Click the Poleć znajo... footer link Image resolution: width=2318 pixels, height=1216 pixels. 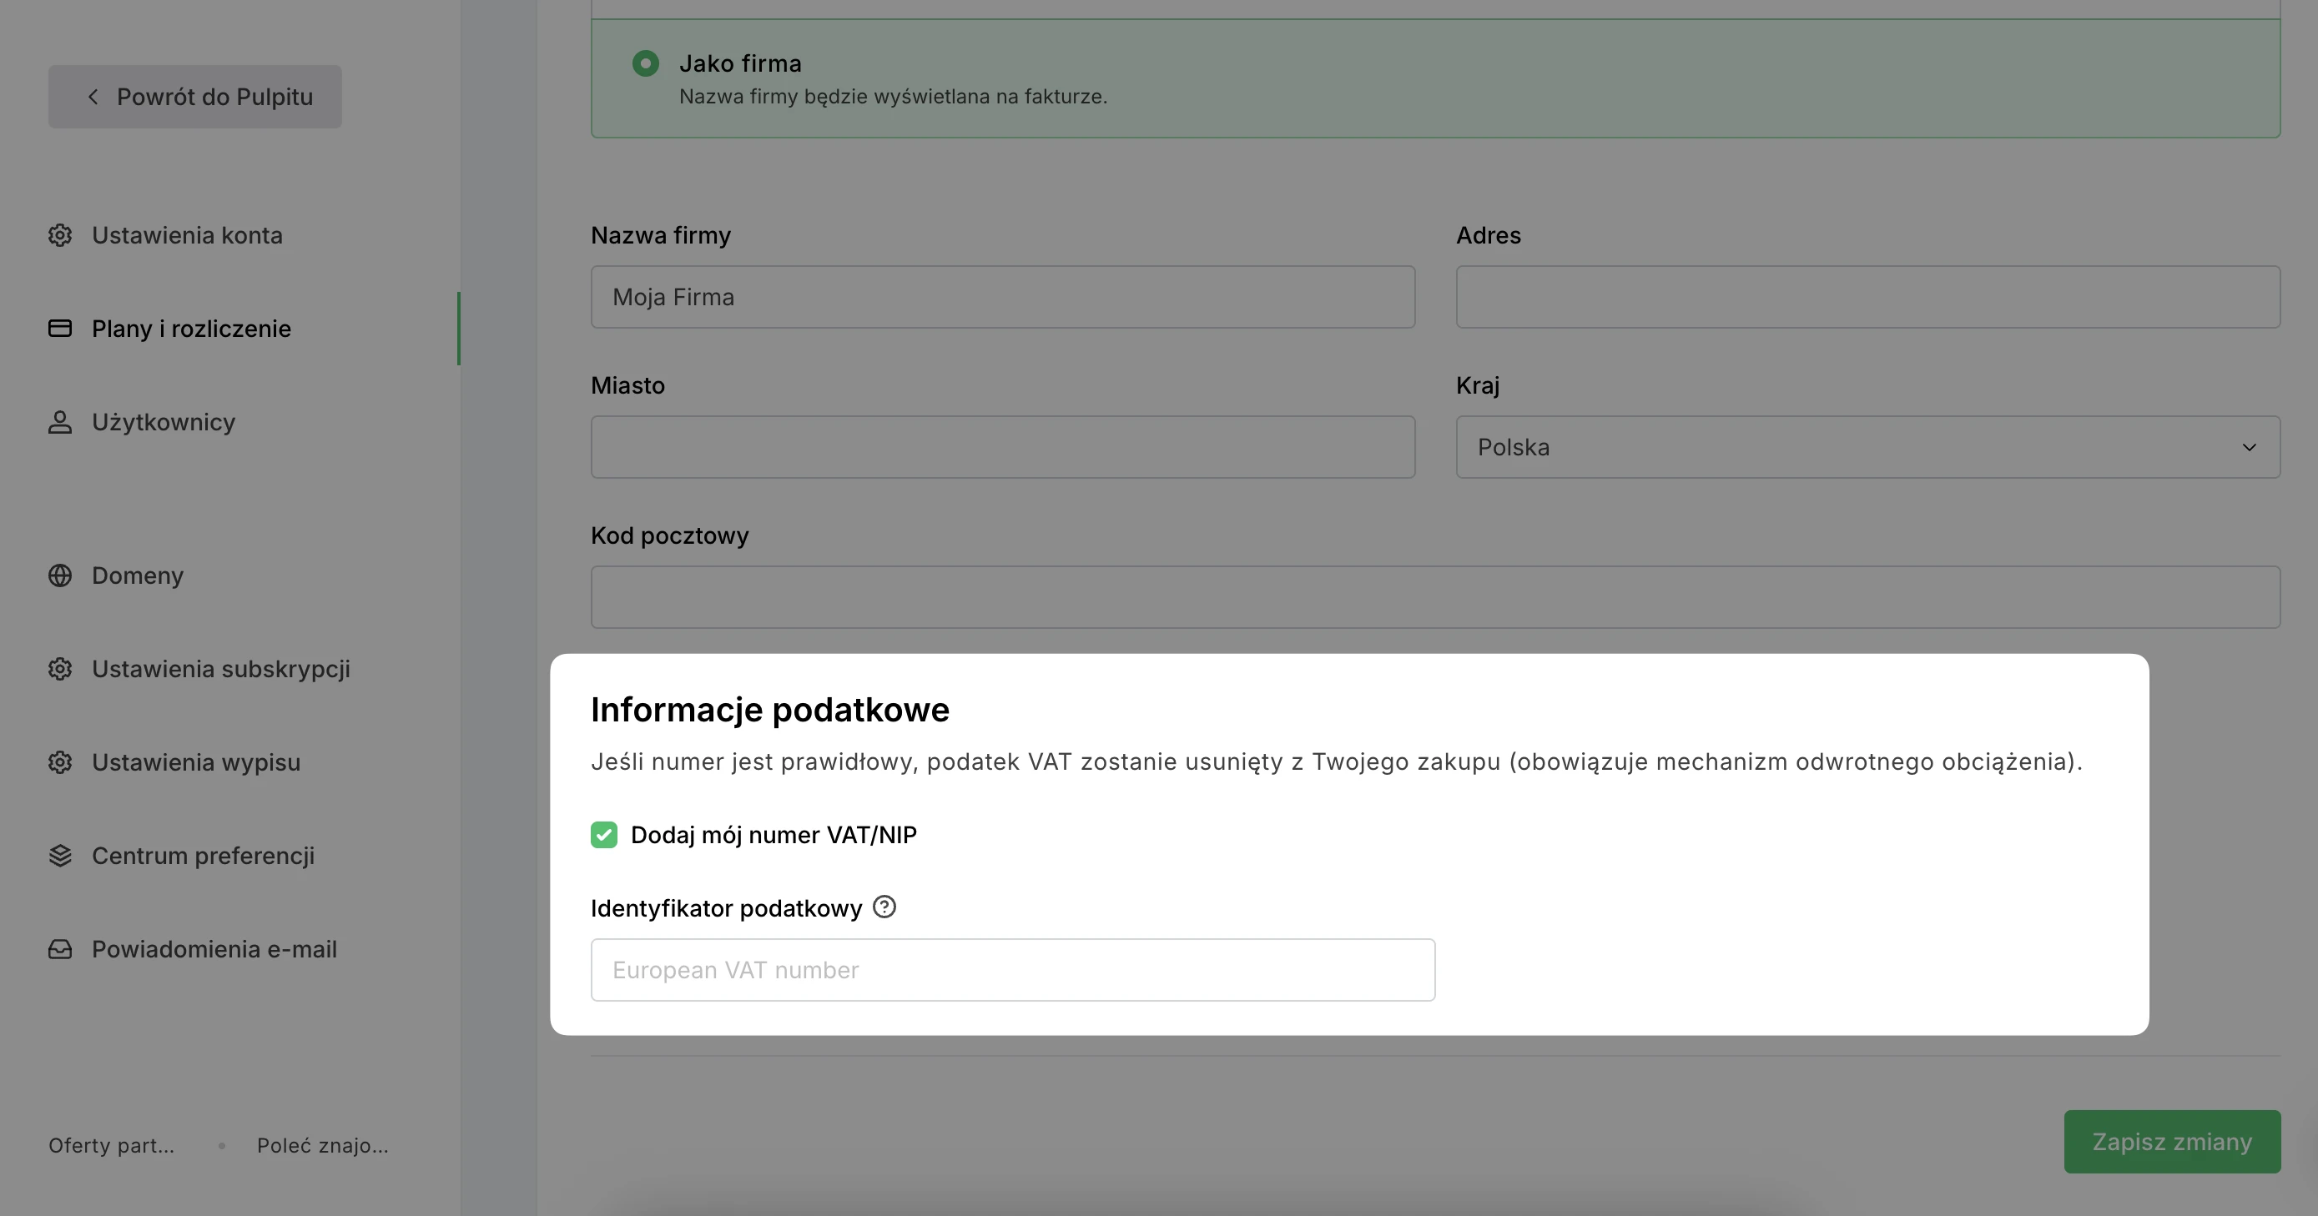click(x=322, y=1145)
